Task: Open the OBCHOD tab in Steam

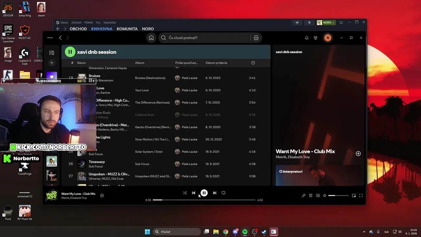Action: click(78, 29)
